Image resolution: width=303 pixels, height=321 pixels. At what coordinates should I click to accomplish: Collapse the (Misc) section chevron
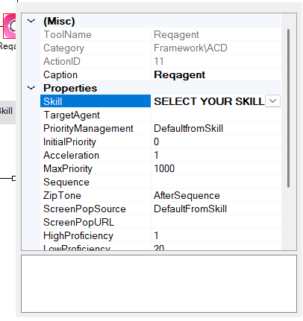pos(31,21)
